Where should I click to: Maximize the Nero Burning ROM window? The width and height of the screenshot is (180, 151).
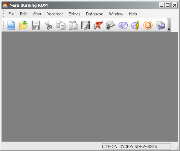168,5
